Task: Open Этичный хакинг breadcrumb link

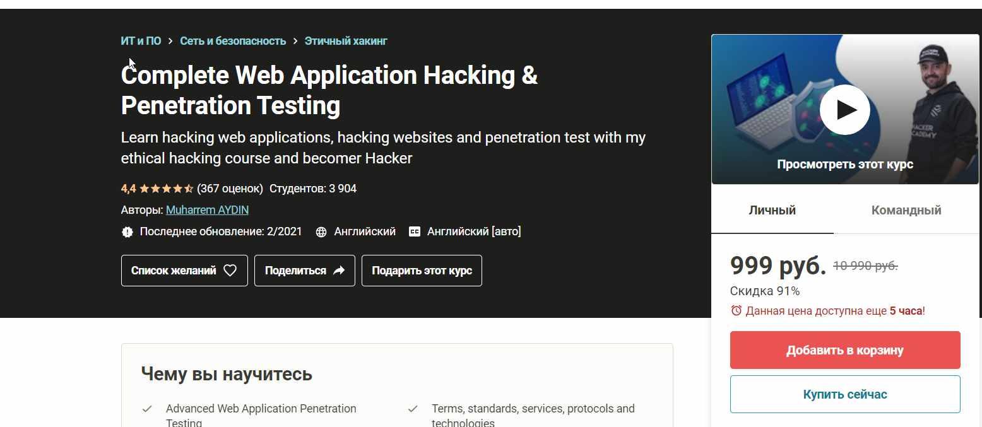Action: click(x=346, y=41)
